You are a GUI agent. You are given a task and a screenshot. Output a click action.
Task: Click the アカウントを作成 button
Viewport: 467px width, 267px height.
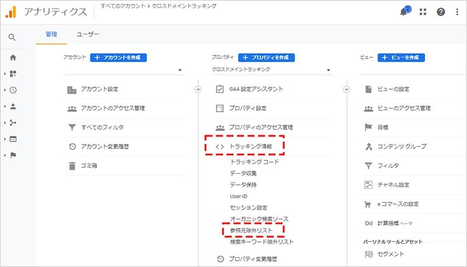pos(118,58)
